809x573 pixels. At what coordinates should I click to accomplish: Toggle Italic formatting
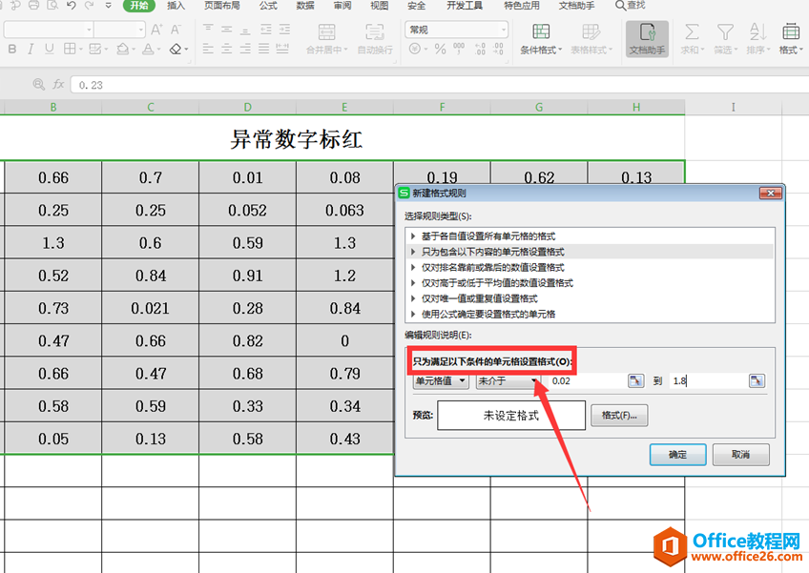pyautogui.click(x=31, y=49)
